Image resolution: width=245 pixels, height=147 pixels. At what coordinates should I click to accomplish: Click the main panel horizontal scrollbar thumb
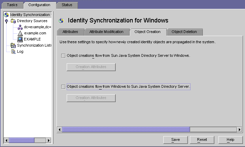(126, 130)
